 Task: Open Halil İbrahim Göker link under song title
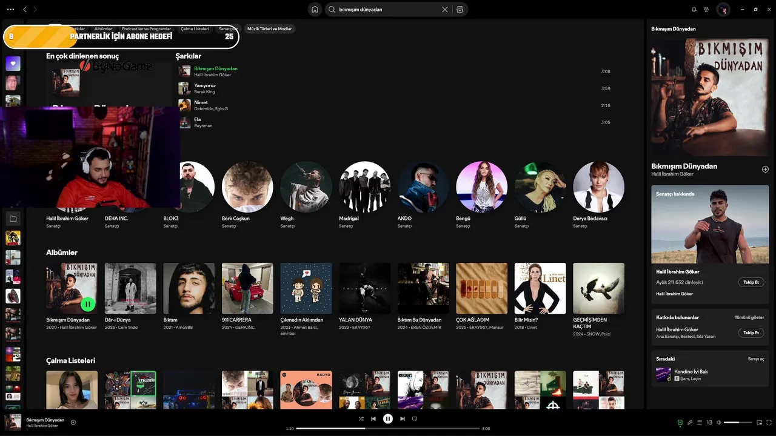pos(672,174)
